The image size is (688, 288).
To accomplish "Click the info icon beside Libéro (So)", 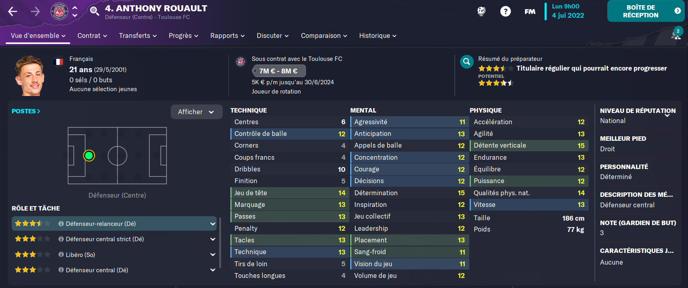I will (61, 255).
